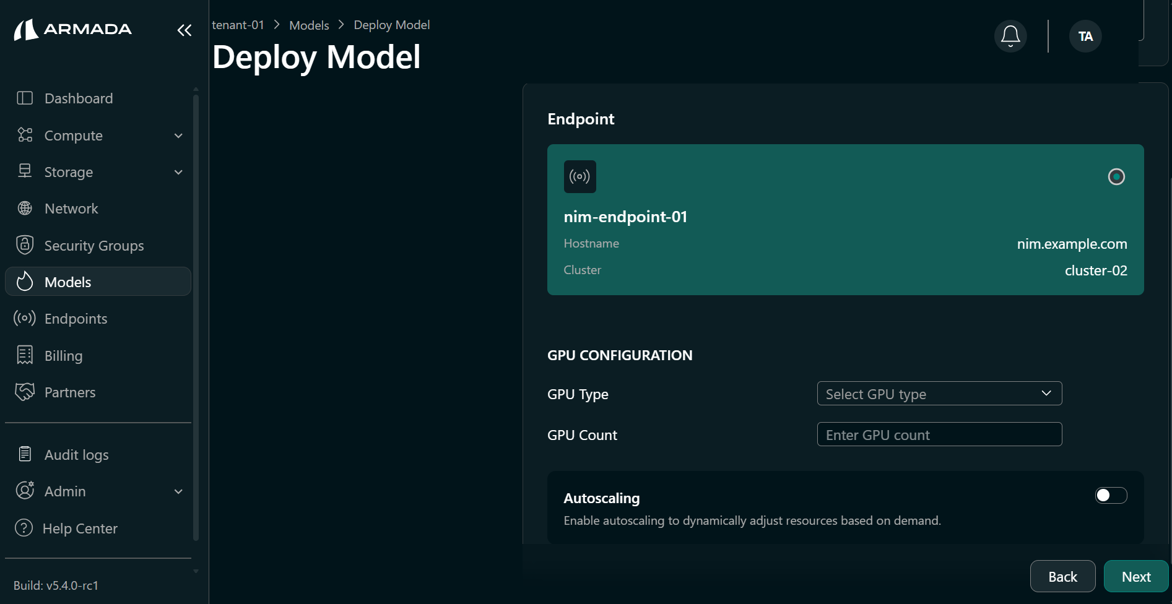Click the Storage server icon
This screenshot has width=1172, height=604.
coord(25,171)
